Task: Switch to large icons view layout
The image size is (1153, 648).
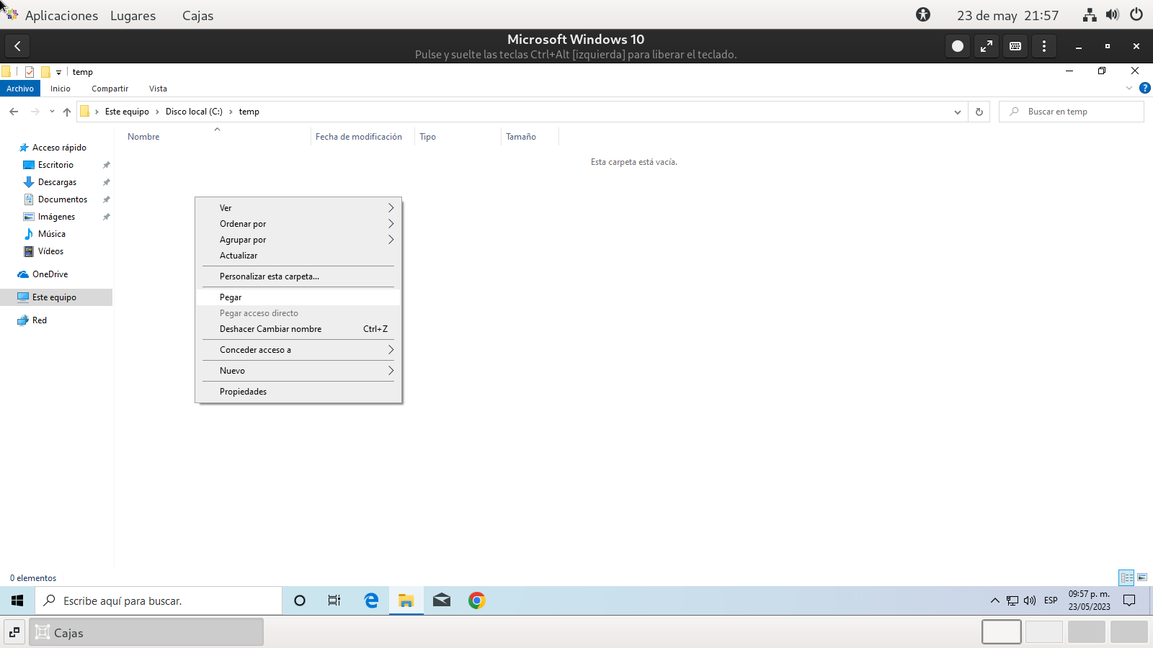Action: point(1142,577)
